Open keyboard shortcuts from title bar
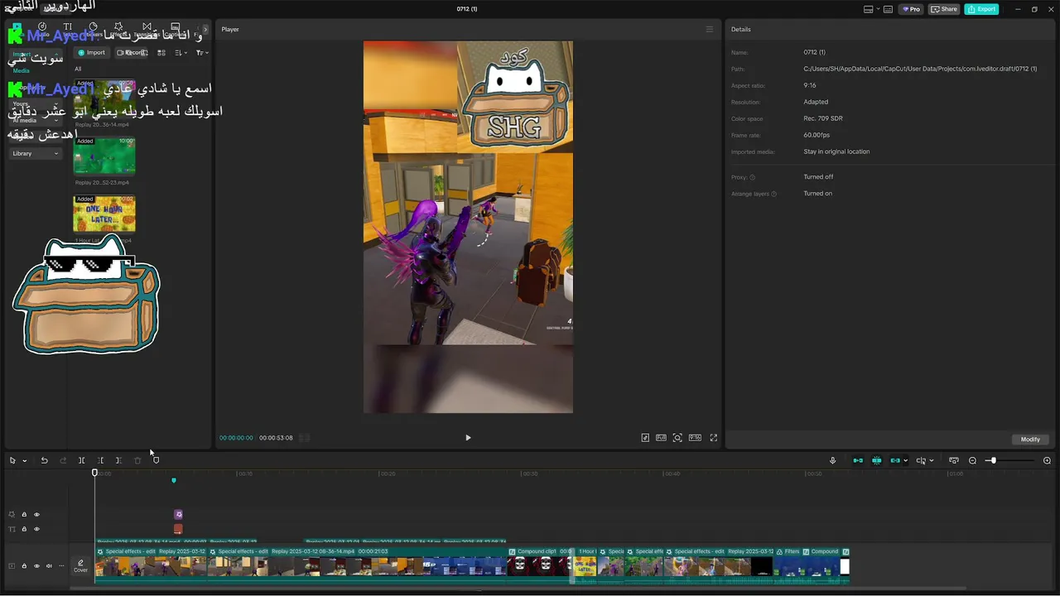Viewport: 1060px width, 596px height. pos(888,9)
